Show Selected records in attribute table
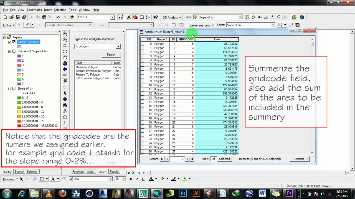 tap(224, 159)
